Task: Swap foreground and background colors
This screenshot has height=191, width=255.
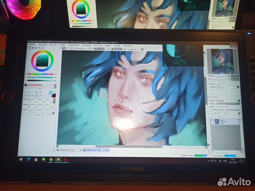Action: [55, 92]
